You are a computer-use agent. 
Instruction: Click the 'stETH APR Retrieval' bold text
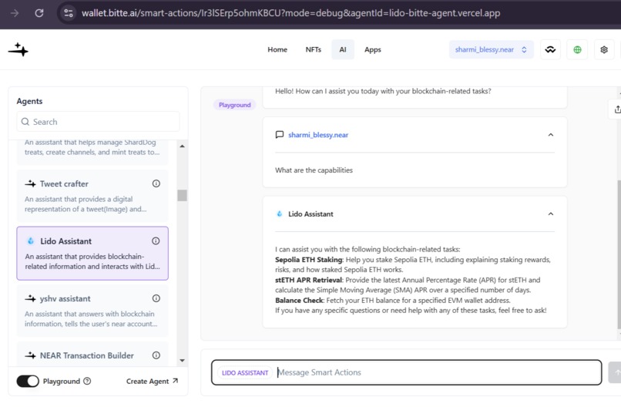(308, 280)
